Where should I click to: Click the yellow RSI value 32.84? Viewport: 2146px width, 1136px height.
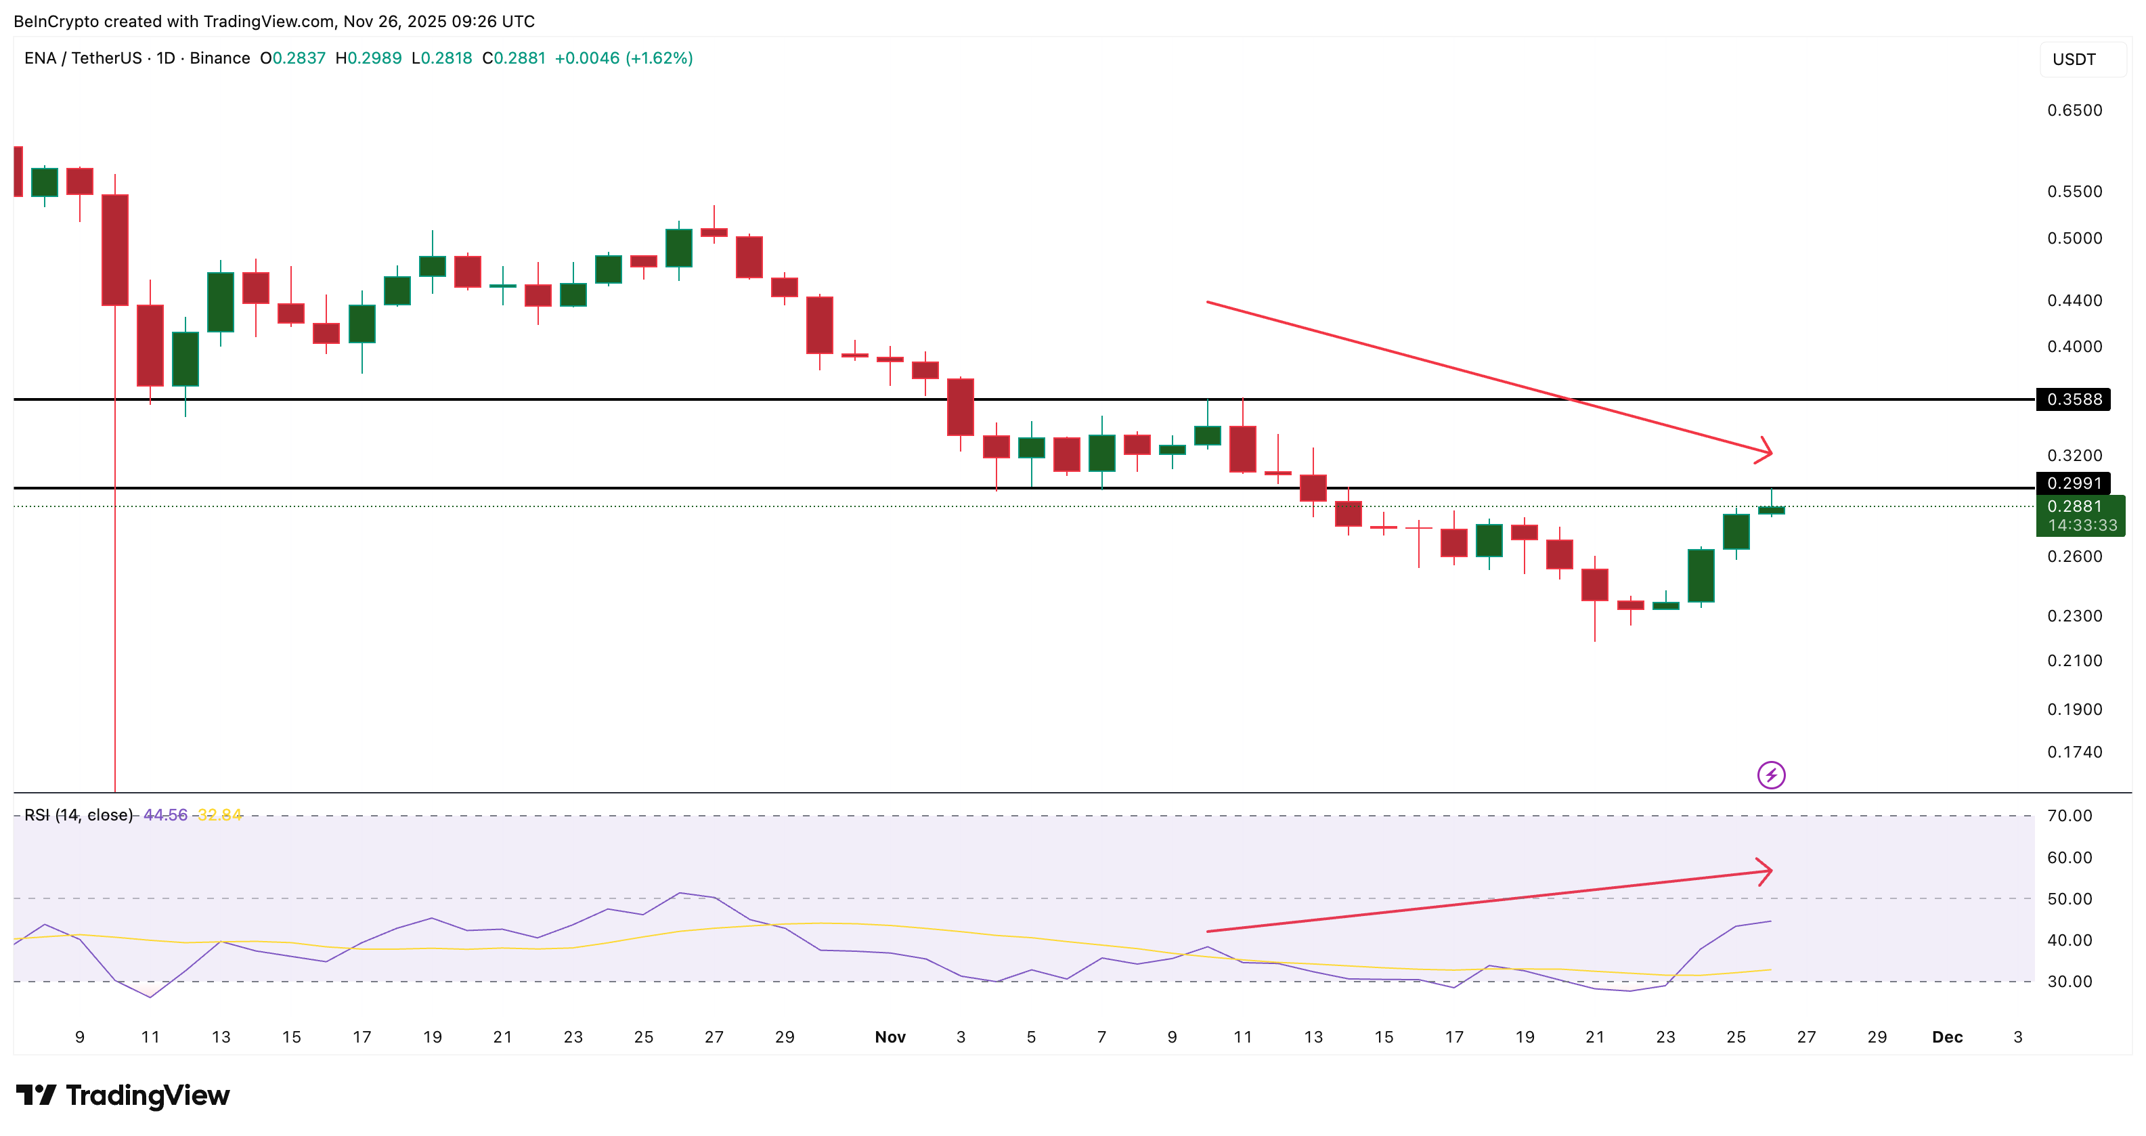[218, 815]
